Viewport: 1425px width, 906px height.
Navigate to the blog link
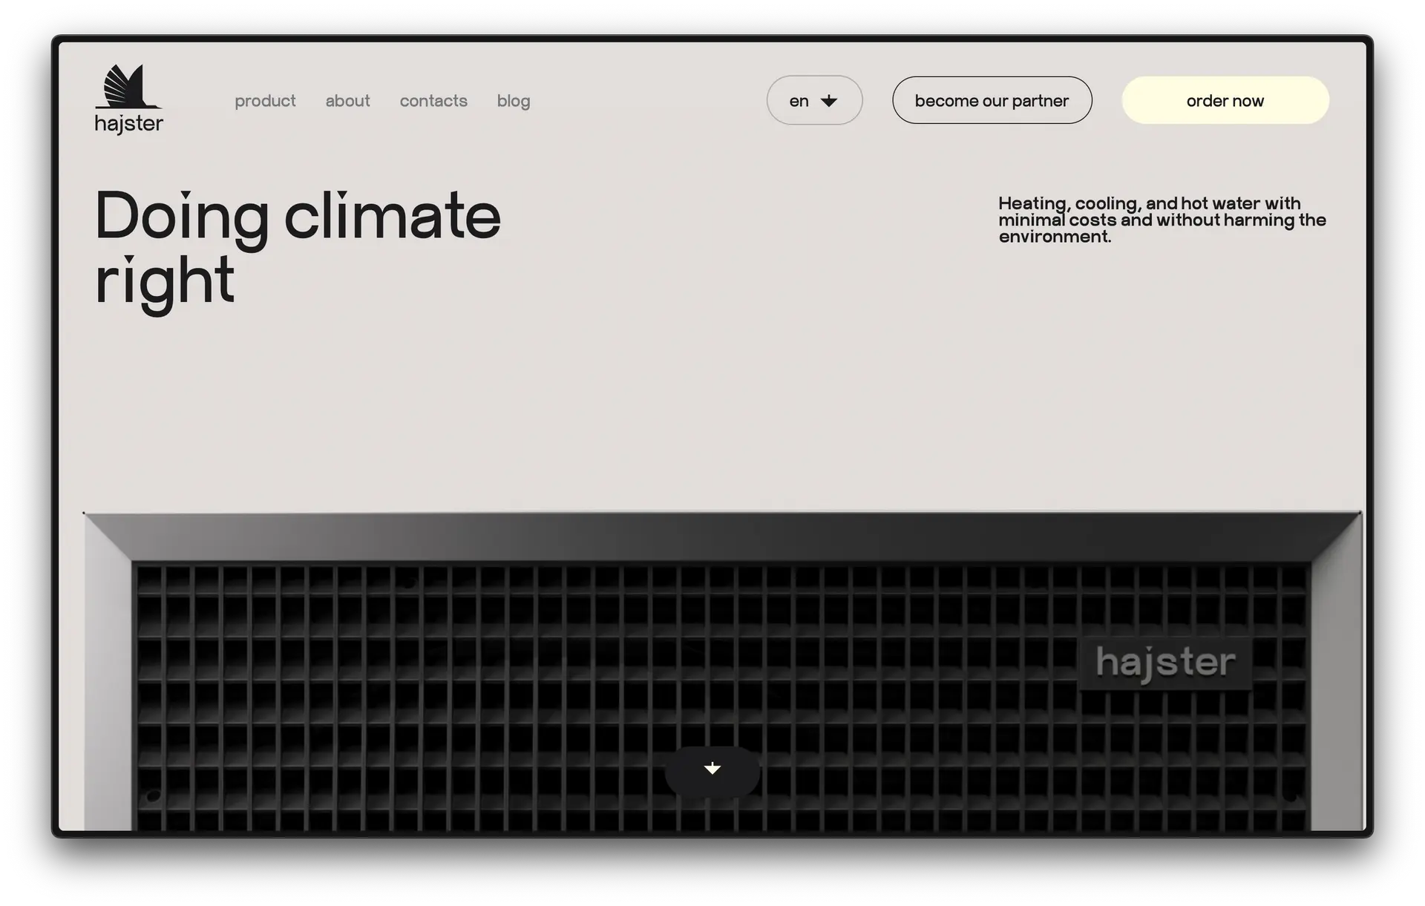click(x=514, y=101)
